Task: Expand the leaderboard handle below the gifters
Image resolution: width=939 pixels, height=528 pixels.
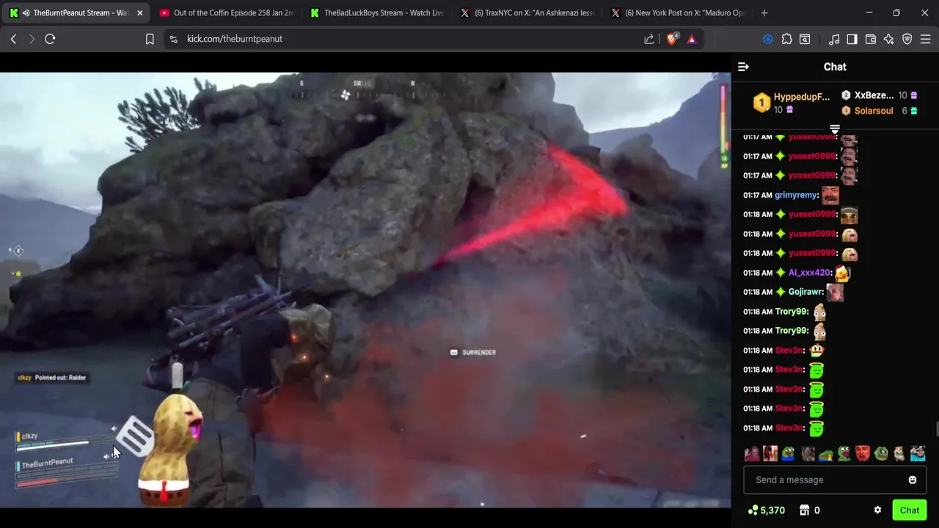Action: [835, 129]
